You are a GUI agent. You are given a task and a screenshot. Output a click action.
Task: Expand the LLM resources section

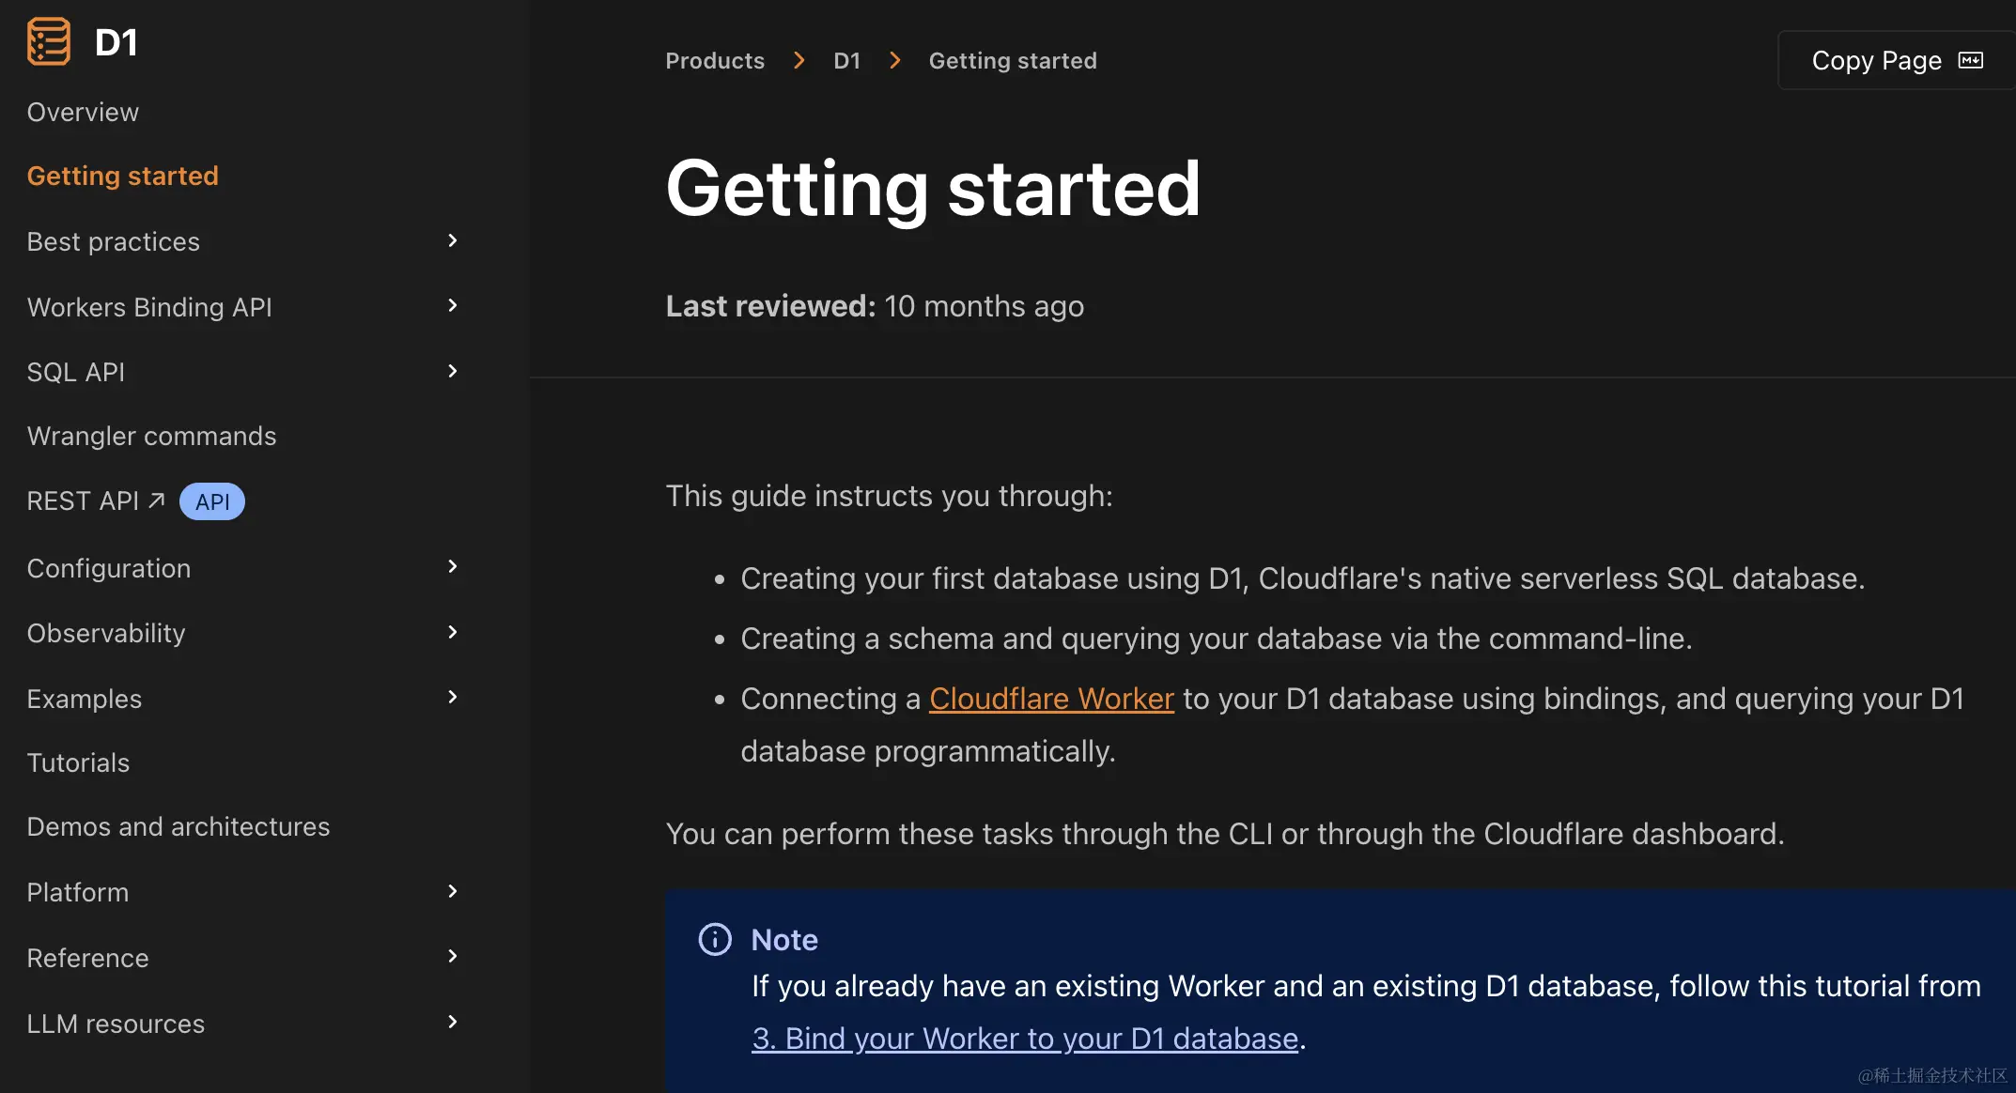453,1022
